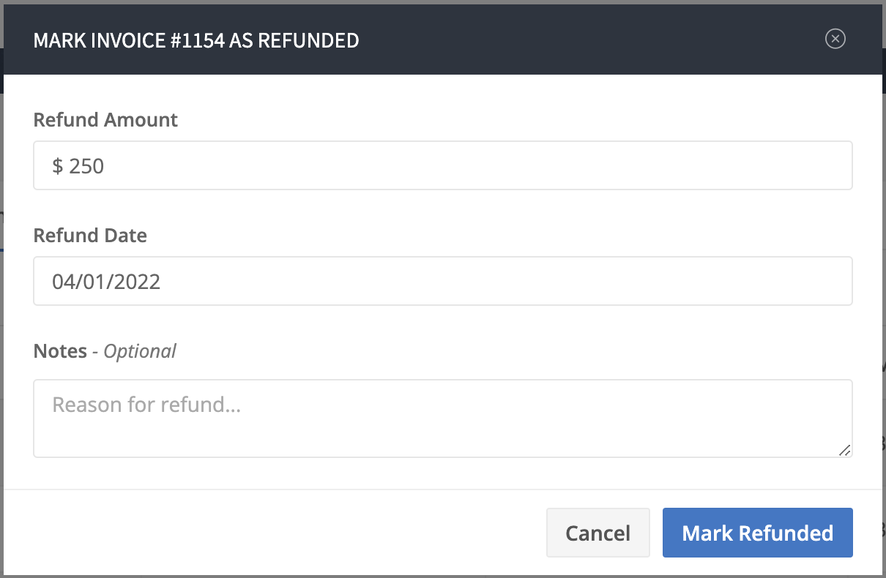Click the italic "Optional" text
The width and height of the screenshot is (886, 578).
140,351
